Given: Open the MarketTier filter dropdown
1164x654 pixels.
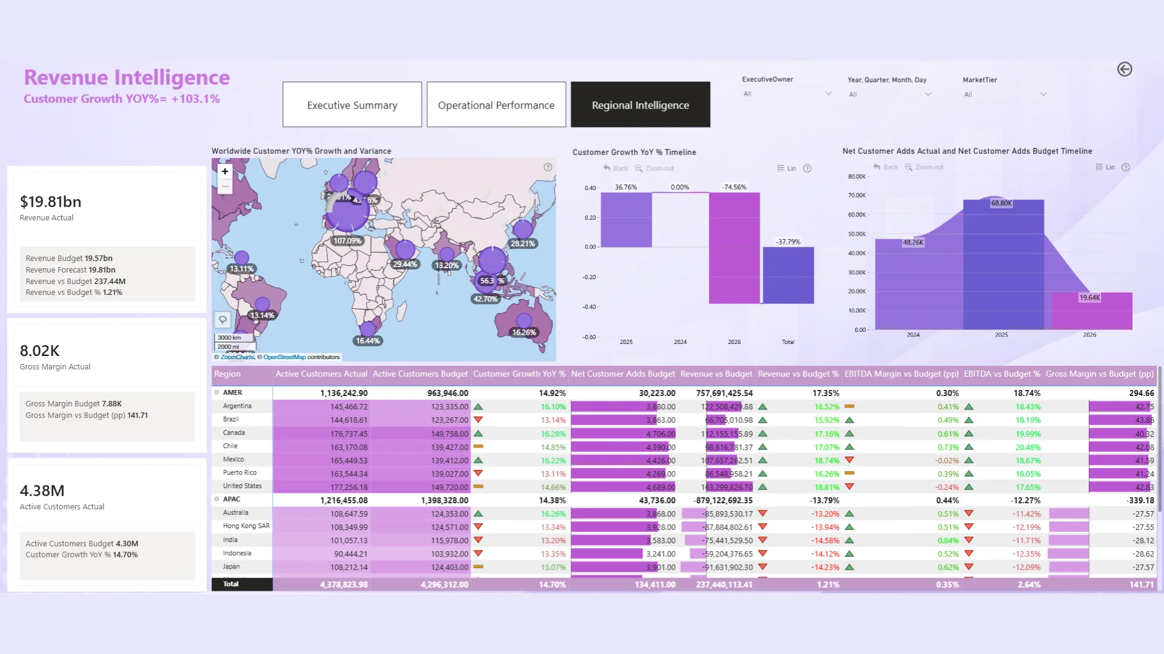Looking at the screenshot, I should click(x=1005, y=94).
